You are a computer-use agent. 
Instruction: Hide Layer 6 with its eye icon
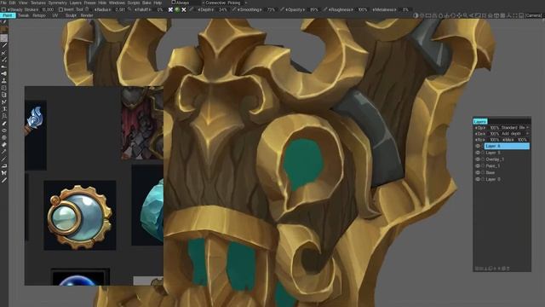point(478,146)
